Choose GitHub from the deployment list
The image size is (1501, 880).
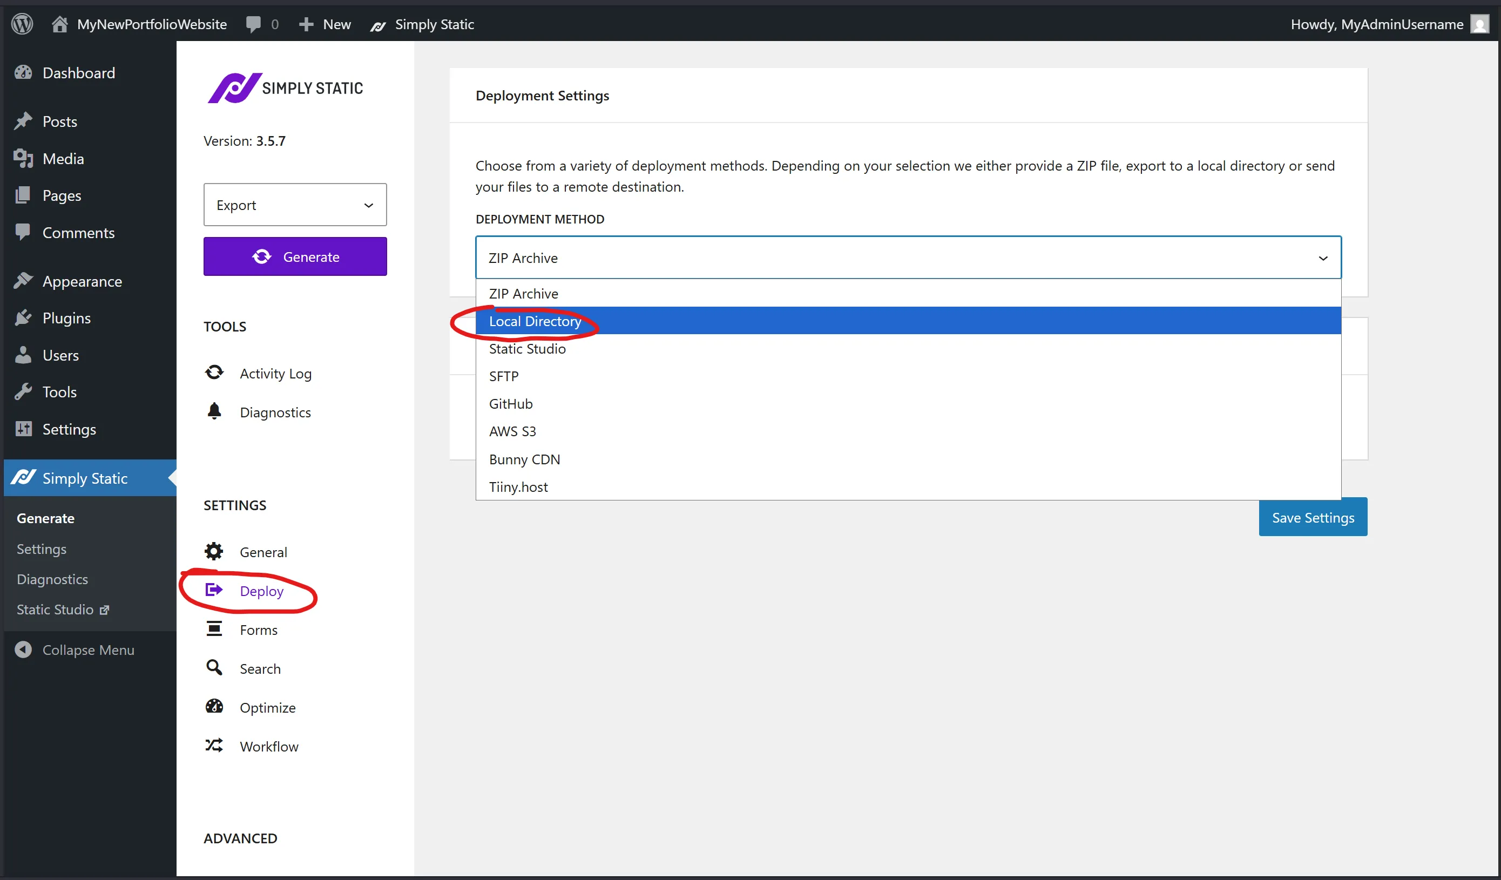[510, 404]
